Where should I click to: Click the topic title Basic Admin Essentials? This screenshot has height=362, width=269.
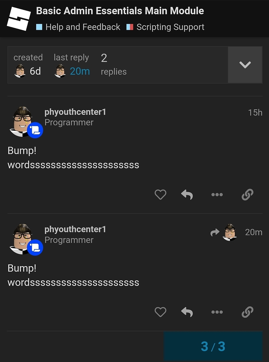(x=120, y=11)
